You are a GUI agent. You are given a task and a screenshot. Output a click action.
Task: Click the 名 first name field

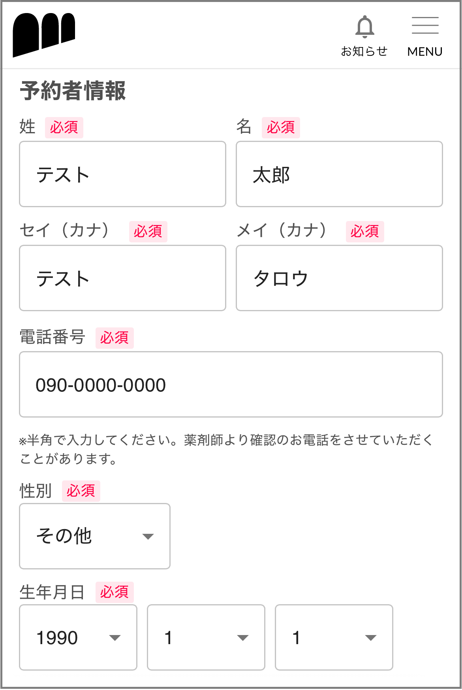pos(339,174)
